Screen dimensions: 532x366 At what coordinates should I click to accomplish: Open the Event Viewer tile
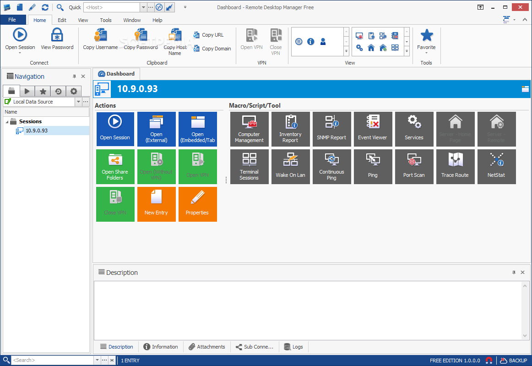coord(373,129)
